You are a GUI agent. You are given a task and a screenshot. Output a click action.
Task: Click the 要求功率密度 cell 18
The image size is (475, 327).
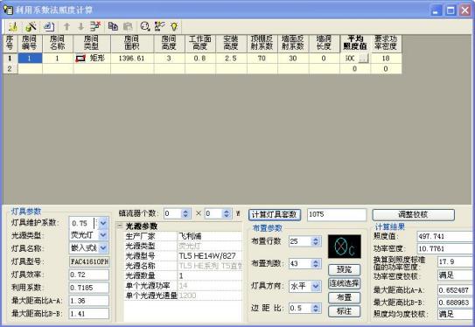pyautogui.click(x=386, y=58)
